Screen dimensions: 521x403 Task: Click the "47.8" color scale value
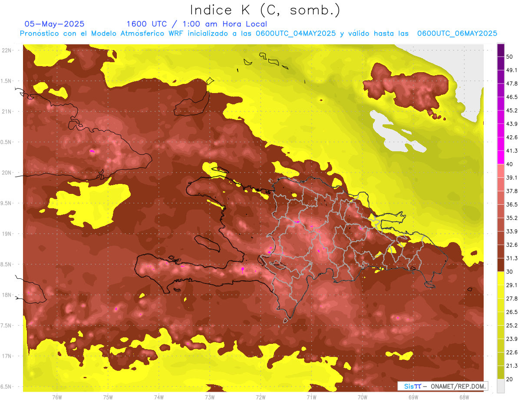click(512, 83)
